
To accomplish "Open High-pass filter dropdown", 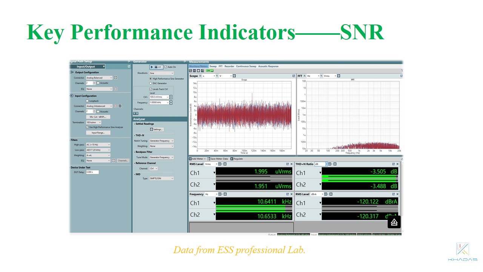I will pyautogui.click(x=98, y=145).
